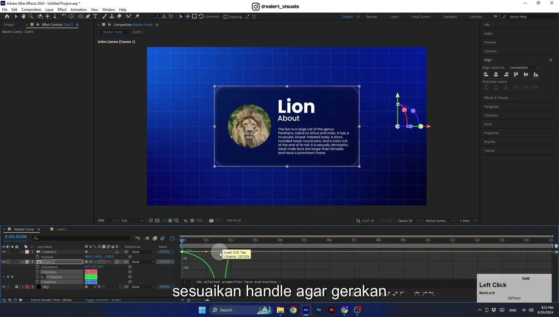Open the Full resolution dropdown
Viewport: 559px width, 317px height.
132,221
